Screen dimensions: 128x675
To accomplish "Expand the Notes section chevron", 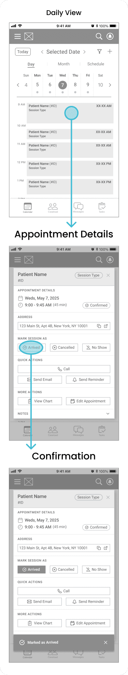I will coord(108,414).
